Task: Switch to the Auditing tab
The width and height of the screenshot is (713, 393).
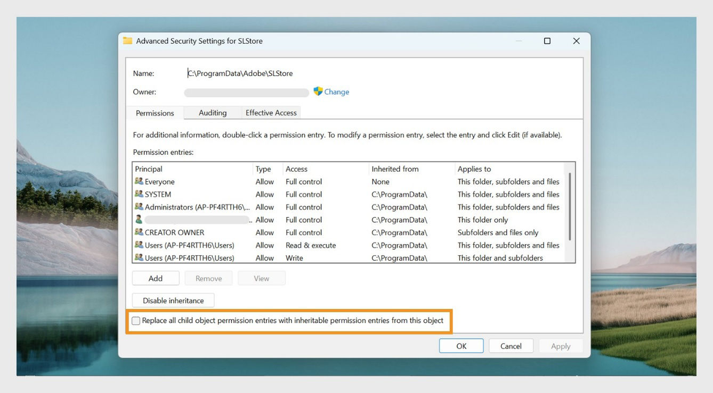Action: click(x=213, y=113)
